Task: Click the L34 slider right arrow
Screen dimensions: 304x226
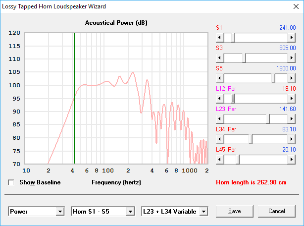Action: coord(292,139)
